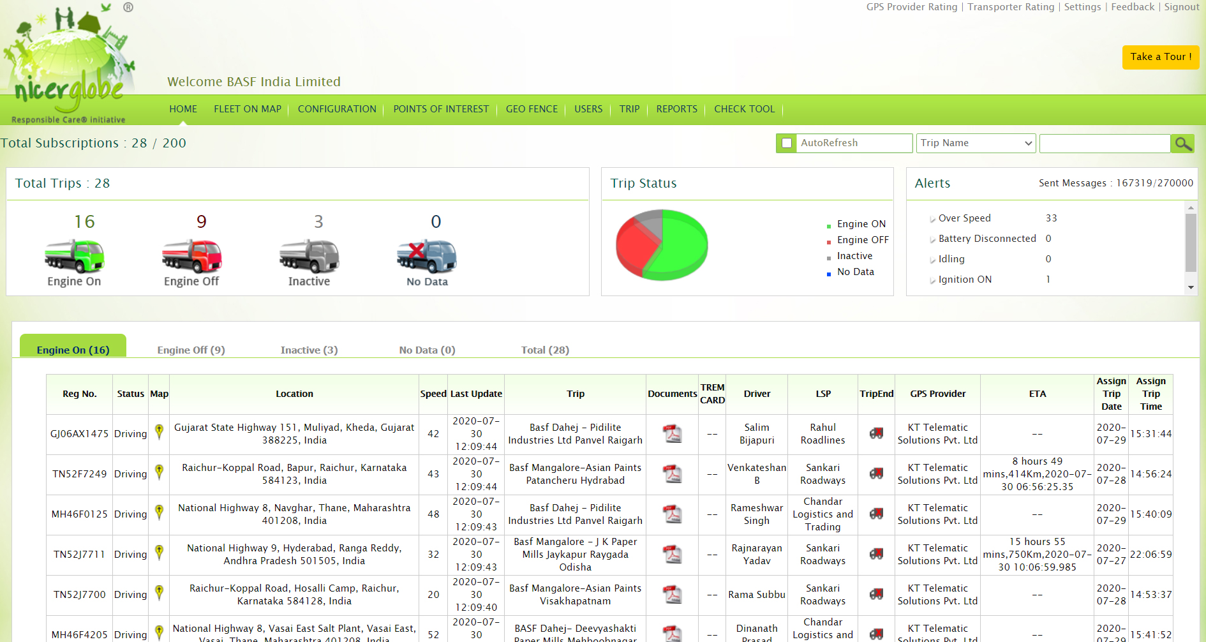The width and height of the screenshot is (1206, 642).
Task: Click the red Engine Off truck icon
Action: tap(191, 256)
